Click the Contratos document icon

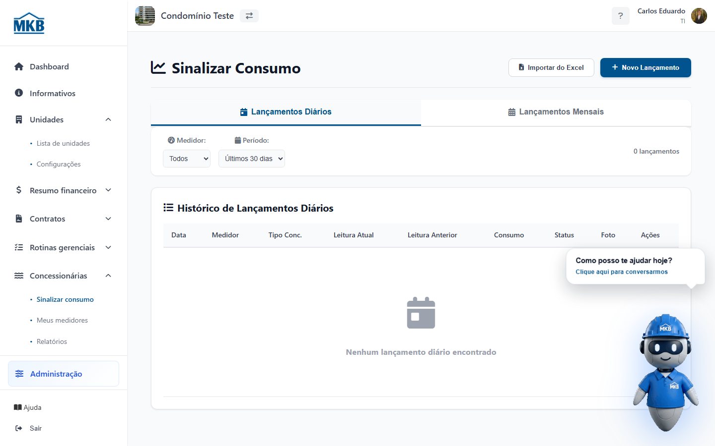[x=19, y=219]
